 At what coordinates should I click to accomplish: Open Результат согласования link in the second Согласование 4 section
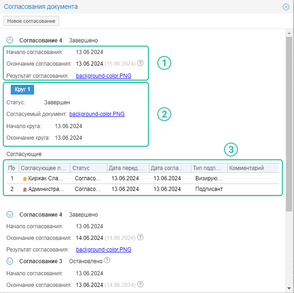tap(104, 250)
